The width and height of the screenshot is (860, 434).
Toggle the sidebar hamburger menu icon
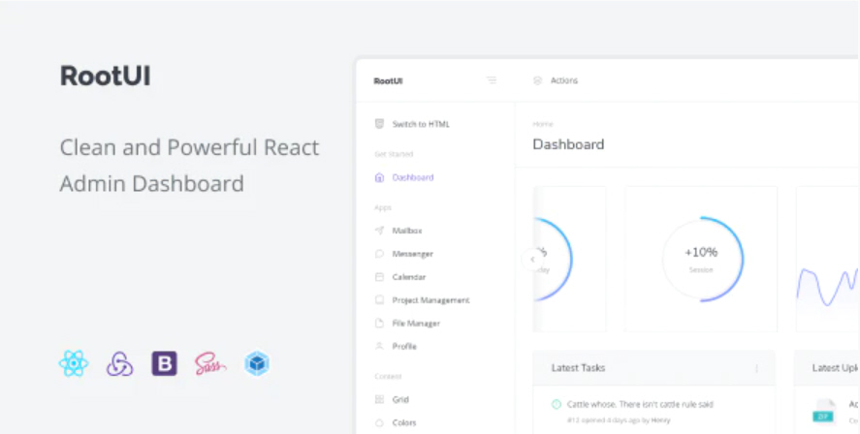click(492, 80)
